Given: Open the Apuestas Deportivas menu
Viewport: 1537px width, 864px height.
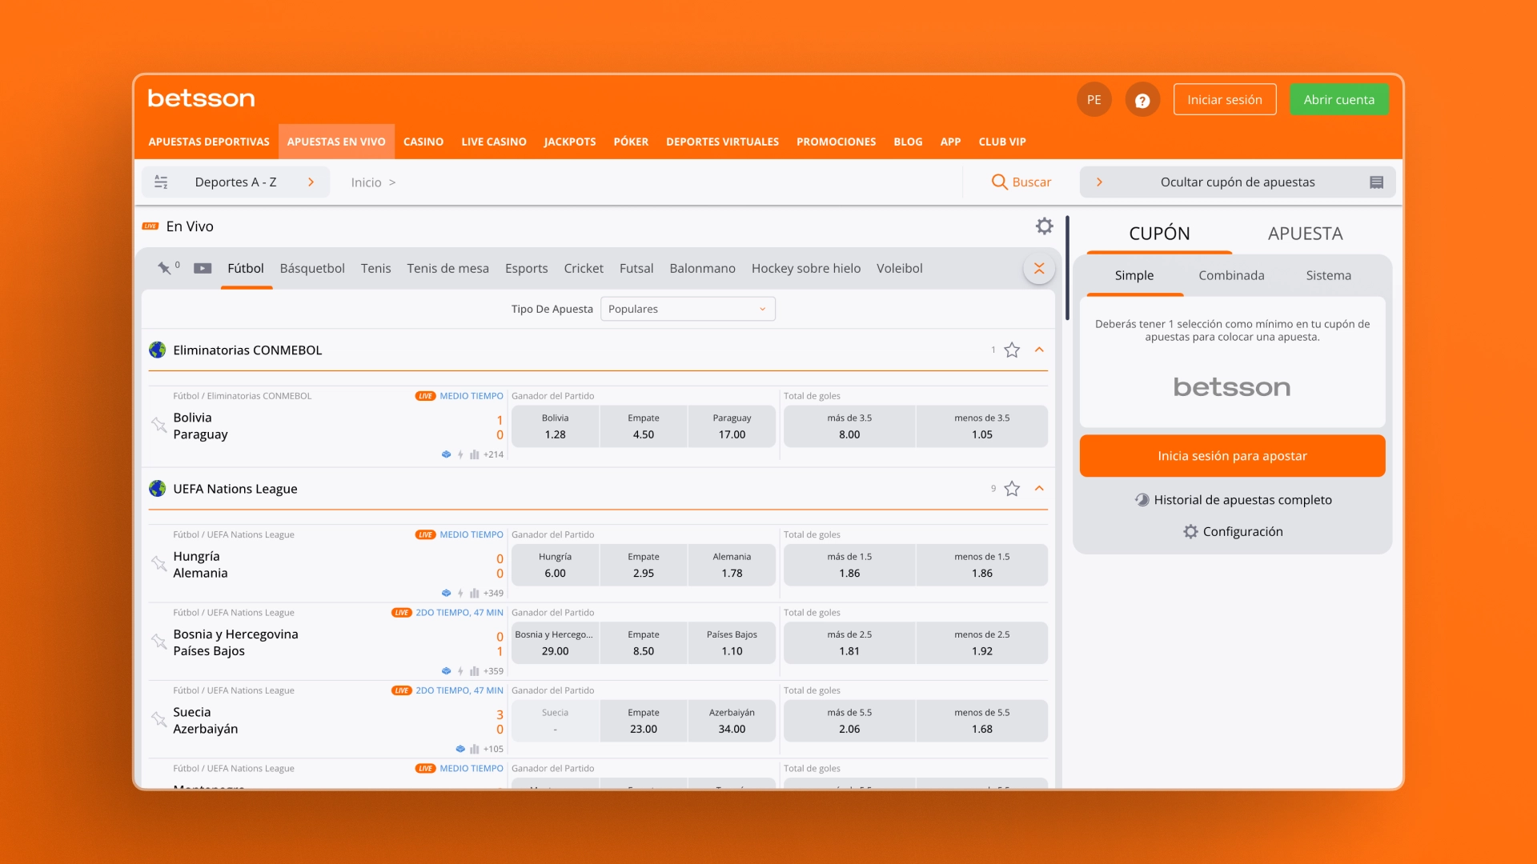Looking at the screenshot, I should click(209, 142).
